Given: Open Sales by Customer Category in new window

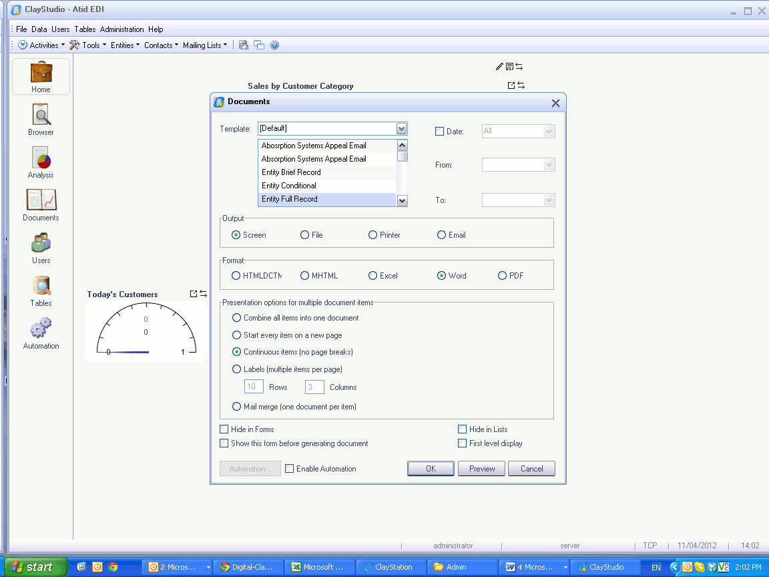Looking at the screenshot, I should tap(511, 85).
